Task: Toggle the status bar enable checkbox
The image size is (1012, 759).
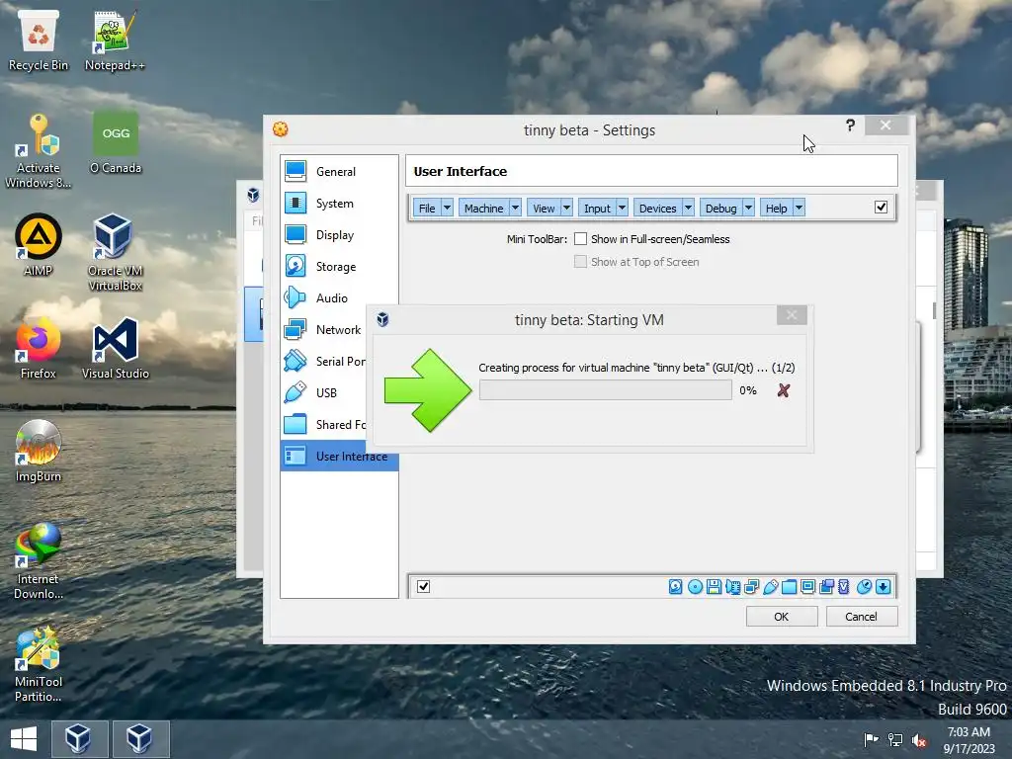Action: click(x=423, y=587)
